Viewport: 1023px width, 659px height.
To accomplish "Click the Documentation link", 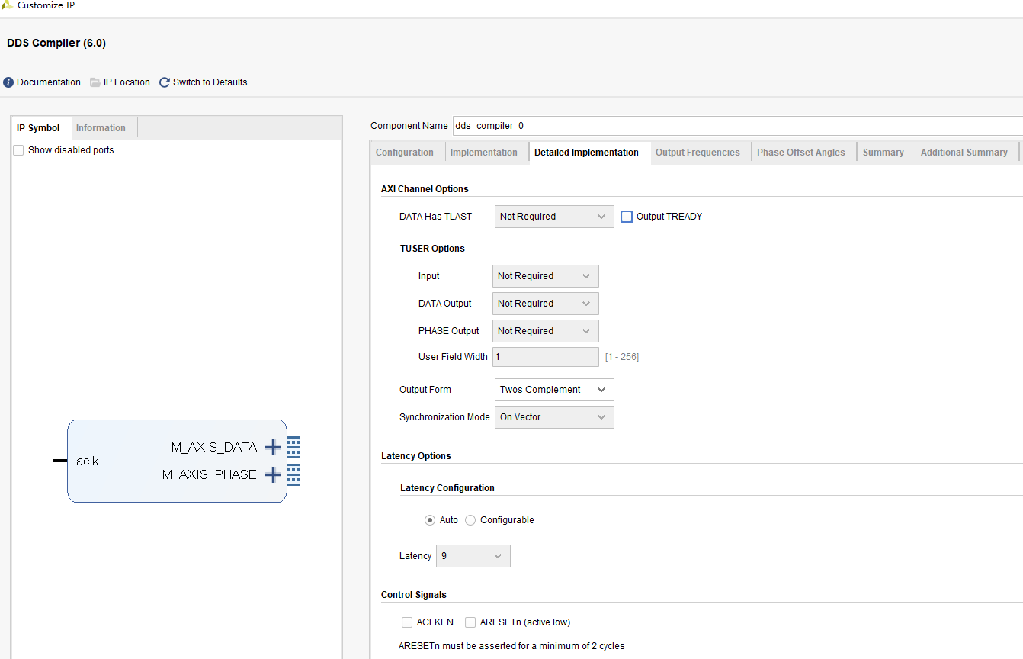I will coord(49,82).
